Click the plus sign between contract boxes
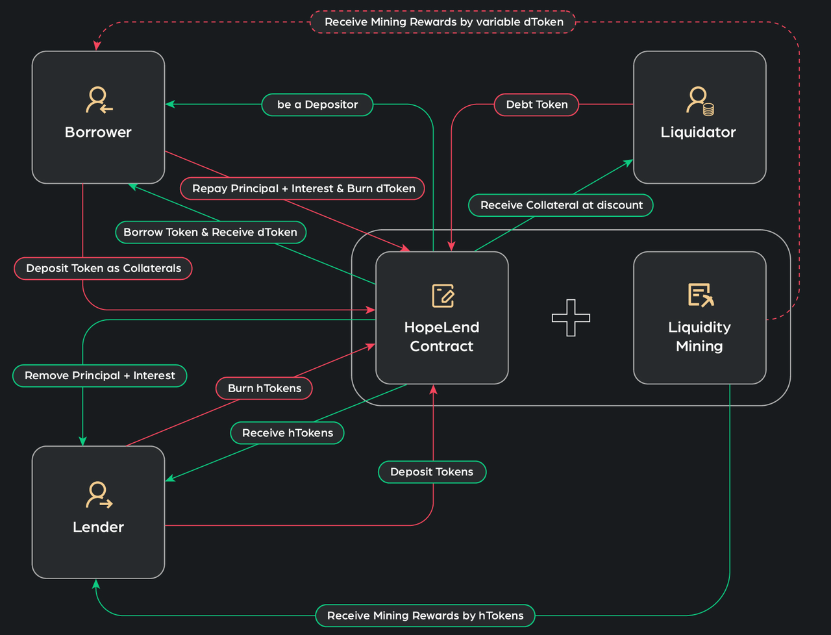 [x=571, y=317]
